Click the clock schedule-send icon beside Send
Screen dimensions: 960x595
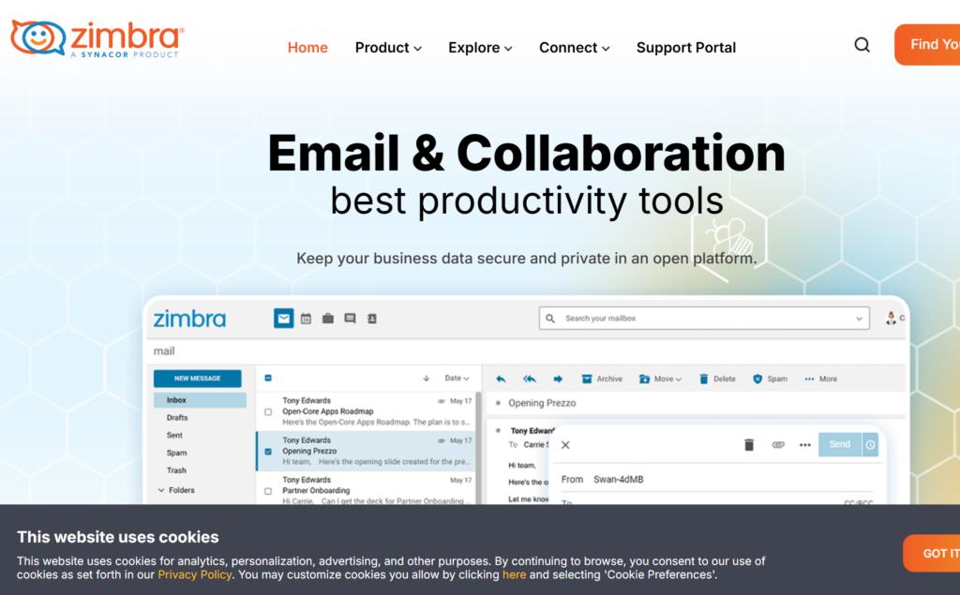[x=870, y=445]
